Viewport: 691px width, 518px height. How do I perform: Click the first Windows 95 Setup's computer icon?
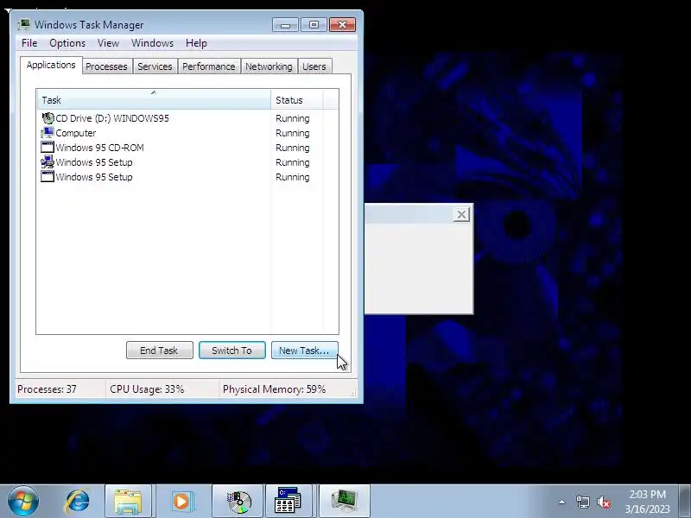pos(48,161)
